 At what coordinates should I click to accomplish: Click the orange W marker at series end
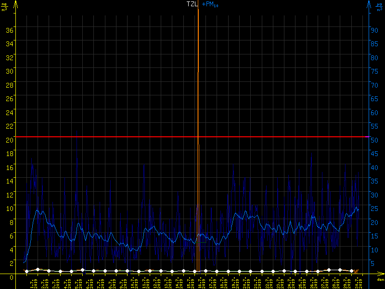356,272
